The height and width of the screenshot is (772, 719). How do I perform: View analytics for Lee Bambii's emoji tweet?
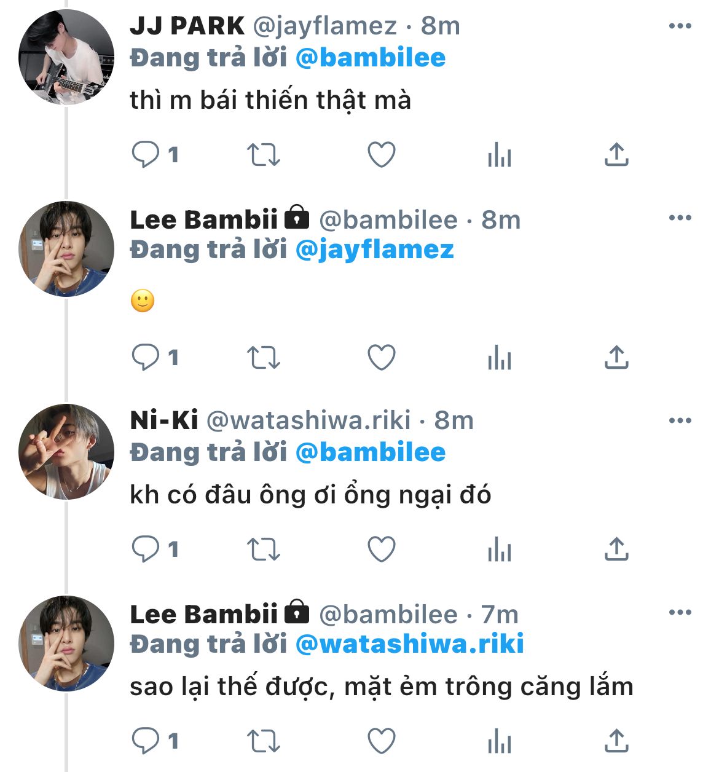499,357
